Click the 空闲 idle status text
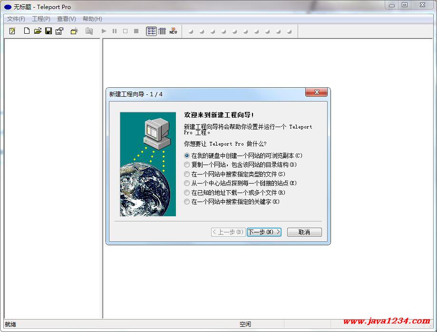This screenshot has height=332, width=437. pos(245,324)
